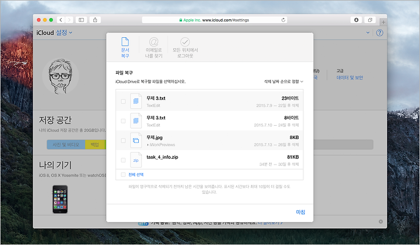Screen dimensions: 420x245
Task: Open the Safari share menu
Action: click(95, 20)
